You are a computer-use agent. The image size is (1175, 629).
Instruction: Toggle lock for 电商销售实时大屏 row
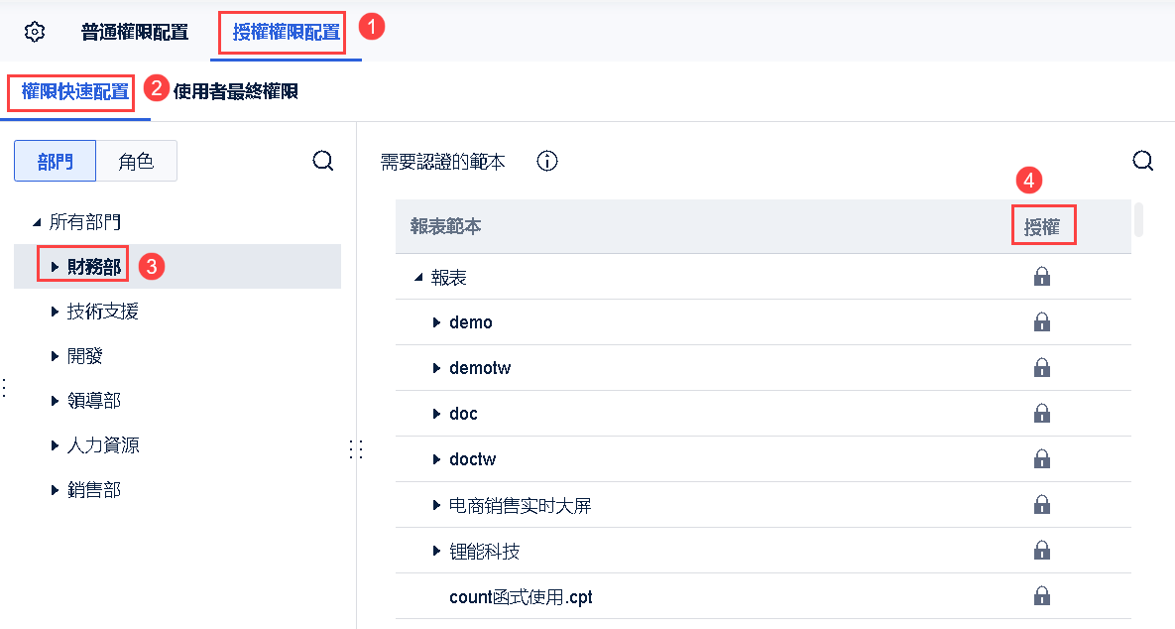tap(1042, 505)
